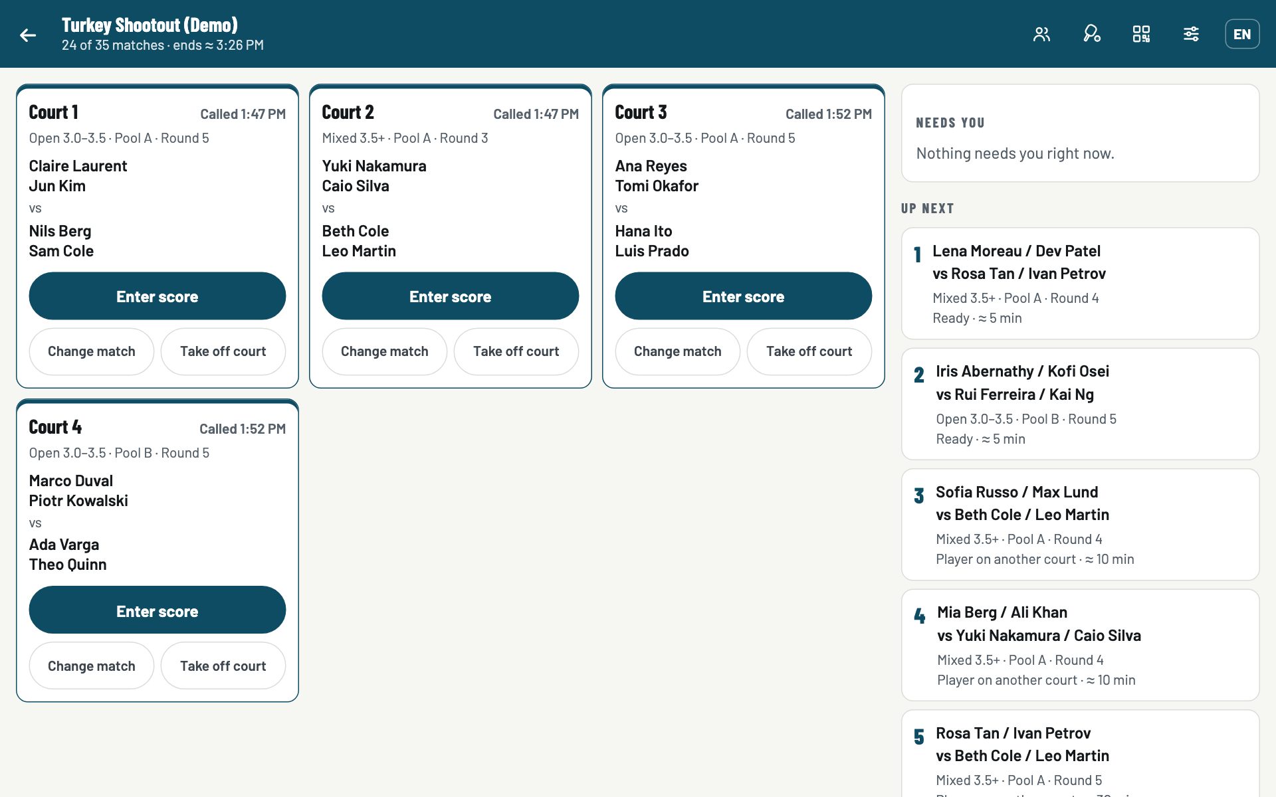Open Rosa Tan / Ivan Petrov queue card

pos(1080,754)
